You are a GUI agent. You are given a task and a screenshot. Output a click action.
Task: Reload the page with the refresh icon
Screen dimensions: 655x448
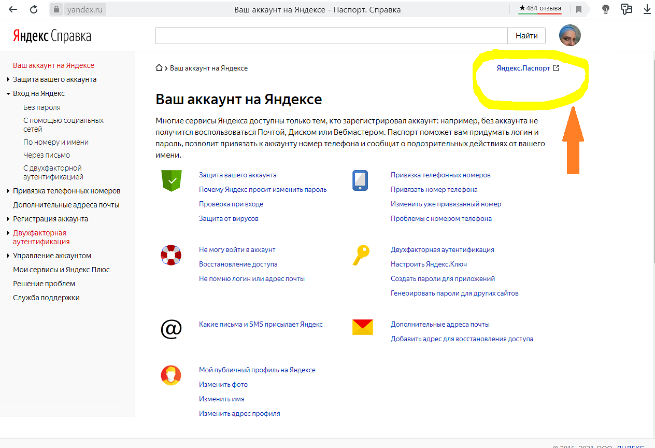click(34, 9)
